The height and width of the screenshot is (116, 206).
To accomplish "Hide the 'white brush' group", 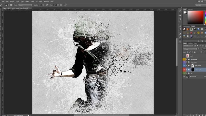I will pos(184,70).
